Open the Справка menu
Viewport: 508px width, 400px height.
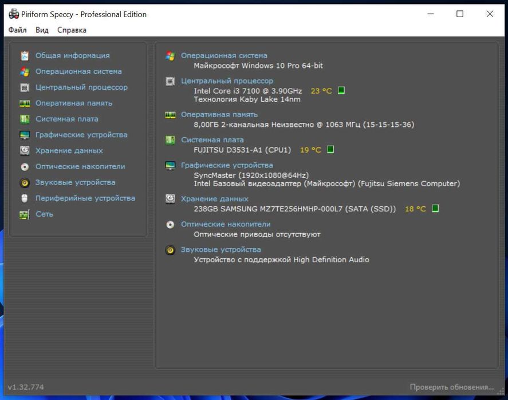point(72,30)
